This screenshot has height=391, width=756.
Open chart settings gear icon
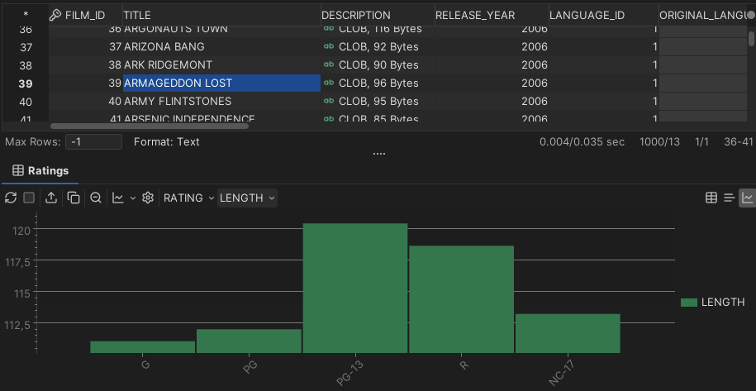coord(148,198)
